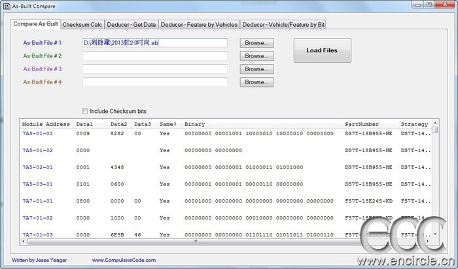Enable Include Checksum bits checkbox

84,112
